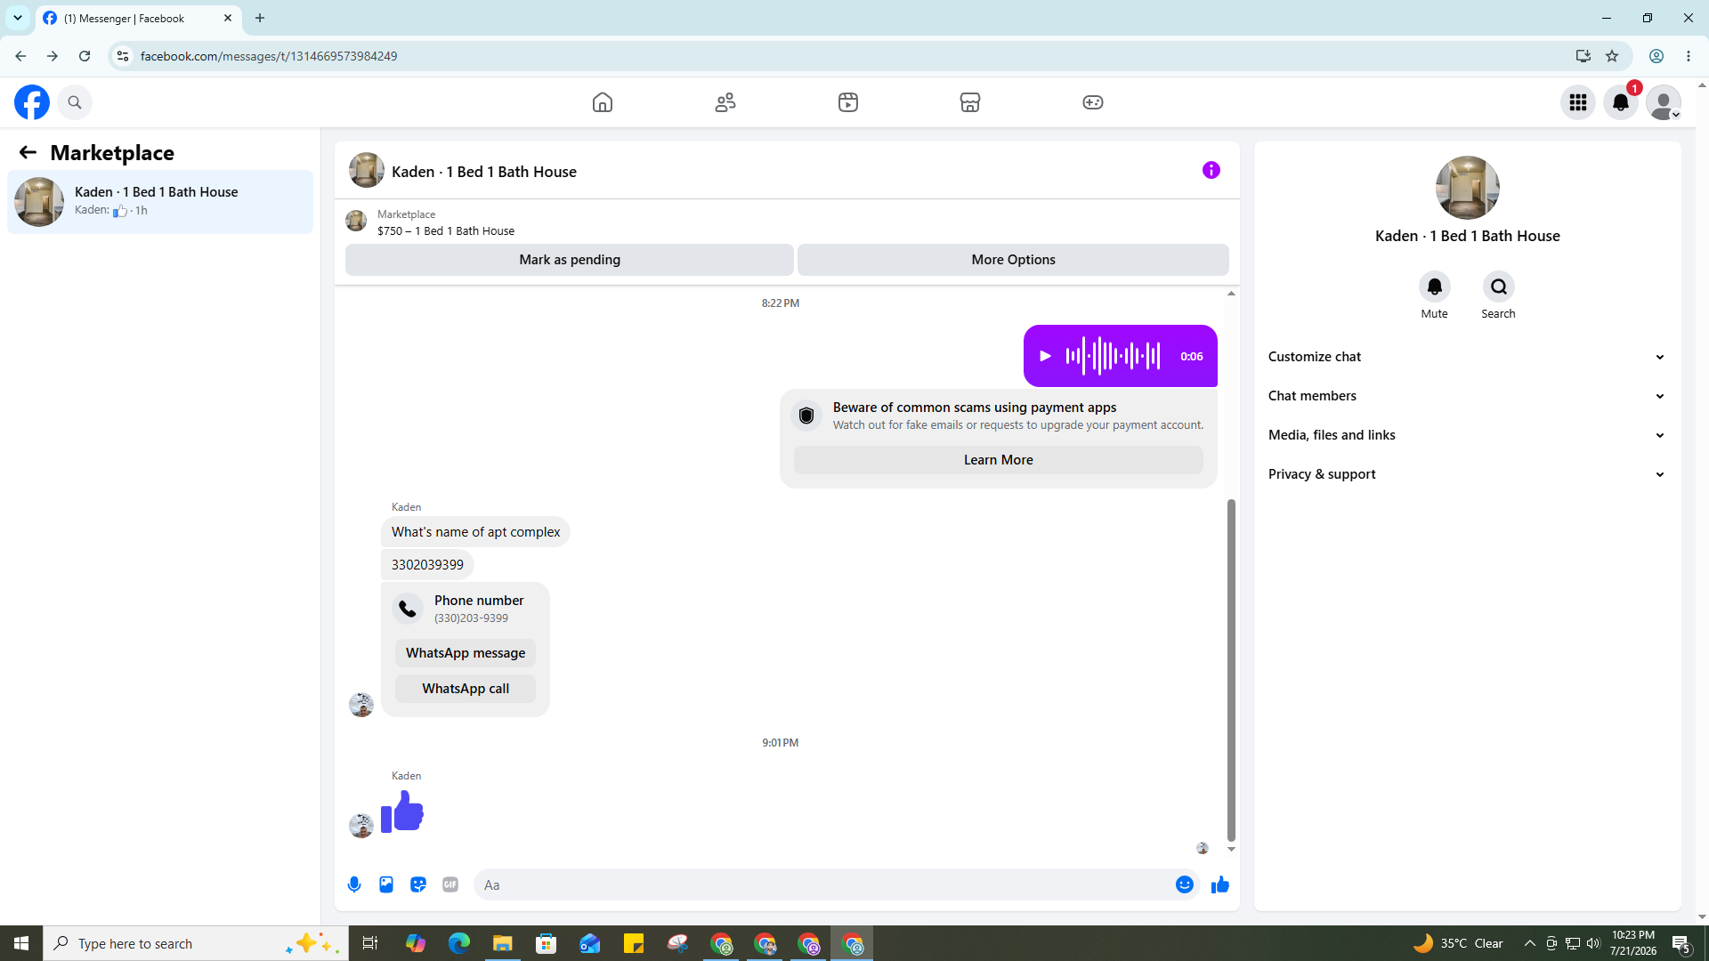Seek within the voice message waveform

1113,356
